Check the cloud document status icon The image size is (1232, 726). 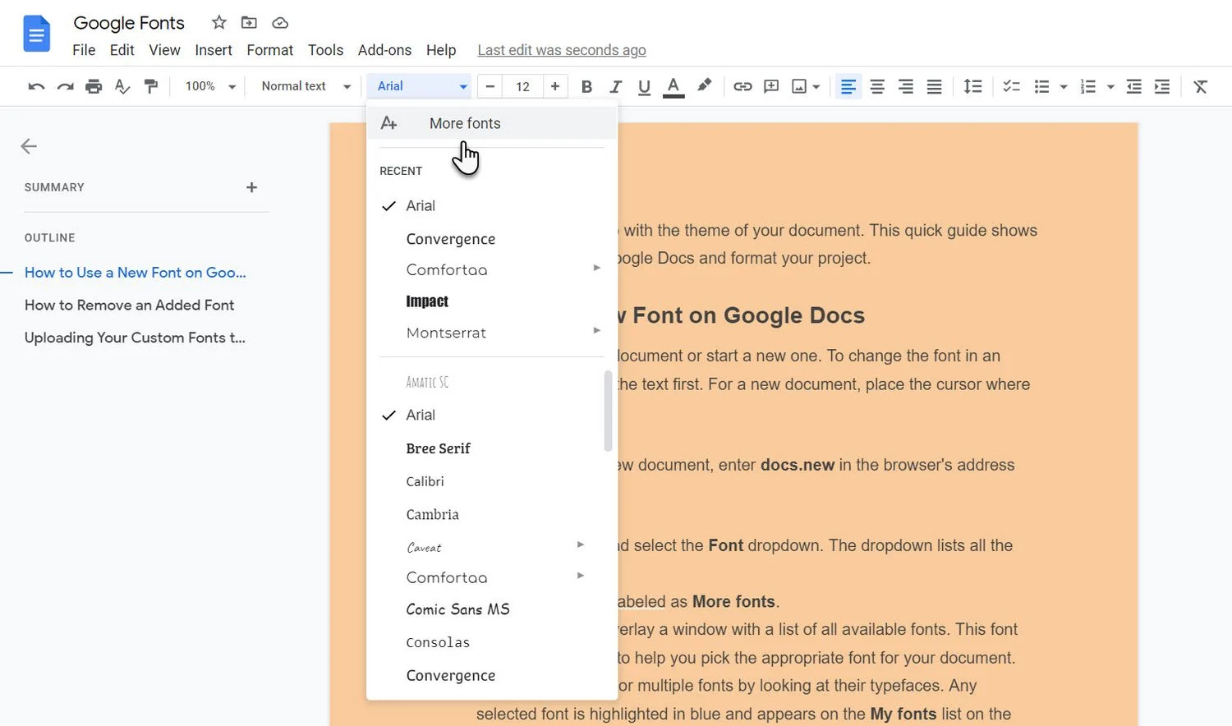(280, 23)
